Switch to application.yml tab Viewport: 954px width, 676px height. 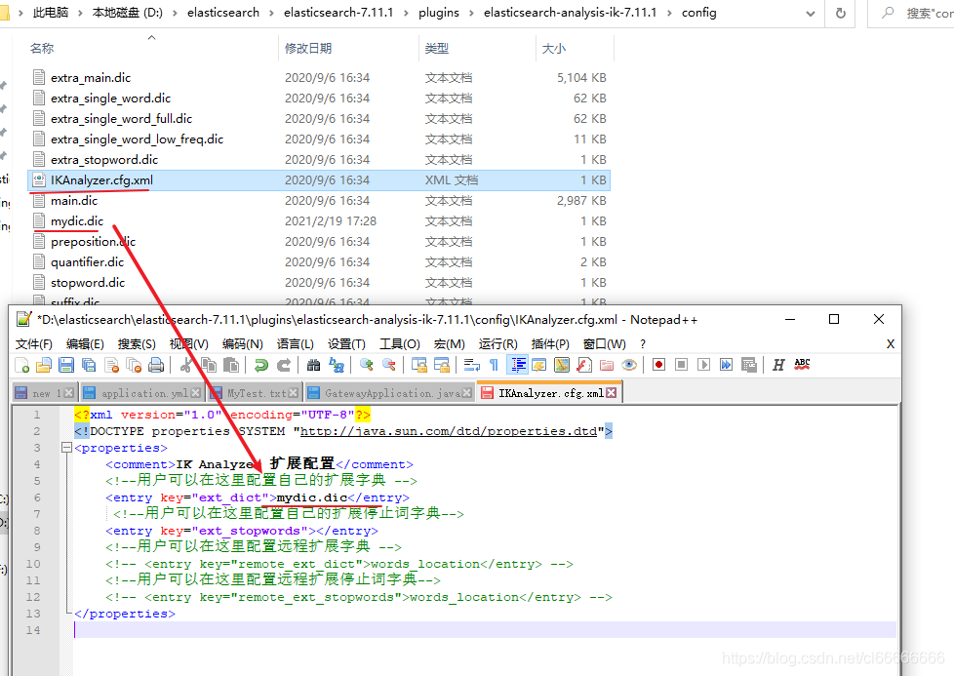click(141, 393)
